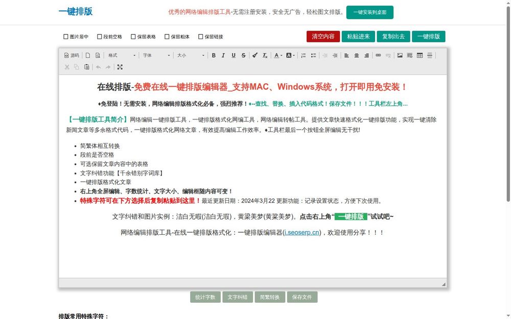Insert an image
Image resolution: width=511 pixels, height=319 pixels.
point(400,55)
